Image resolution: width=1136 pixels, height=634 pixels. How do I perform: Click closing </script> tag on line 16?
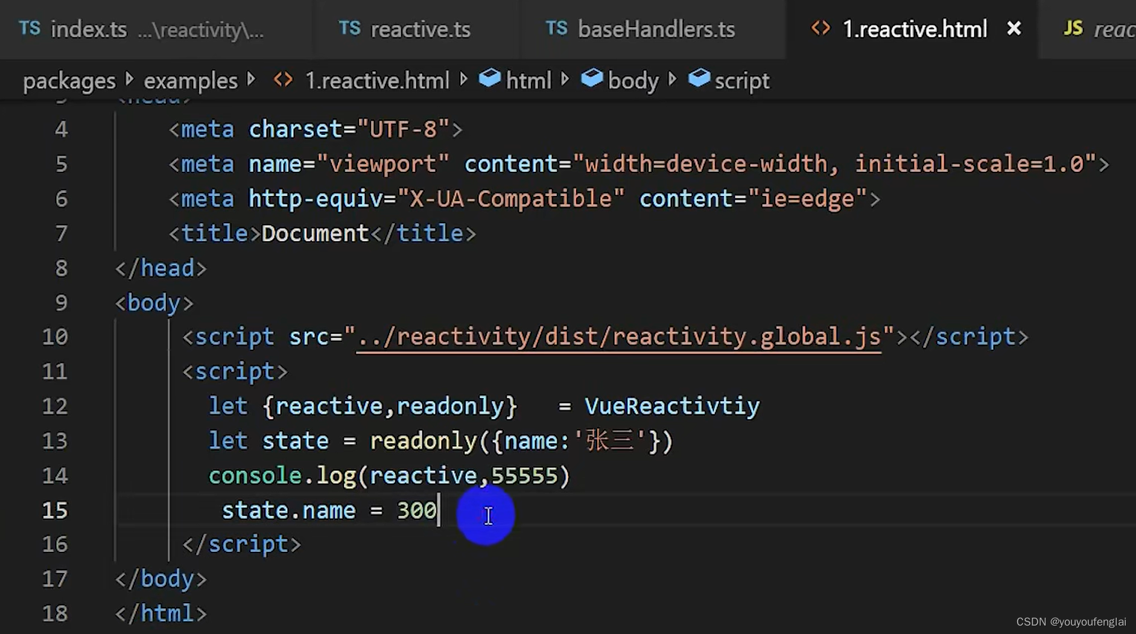pos(242,545)
